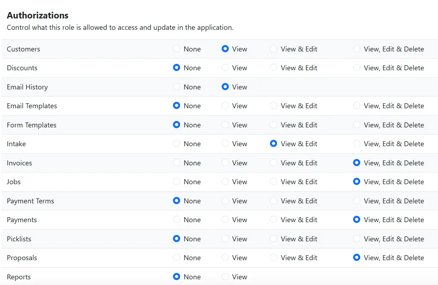Allow View, Edit & Delete for Picklists
Viewport: 438px width, 285px height.
pos(357,239)
